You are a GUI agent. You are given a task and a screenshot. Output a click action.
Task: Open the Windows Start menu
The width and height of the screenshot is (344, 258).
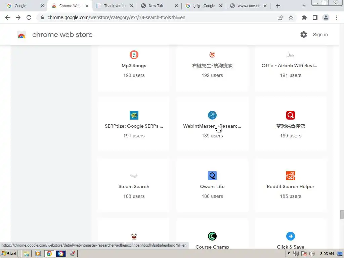tap(9, 254)
